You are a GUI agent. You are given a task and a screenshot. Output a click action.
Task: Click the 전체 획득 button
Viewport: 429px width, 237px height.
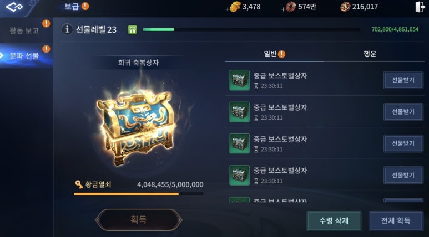pyautogui.click(x=396, y=220)
